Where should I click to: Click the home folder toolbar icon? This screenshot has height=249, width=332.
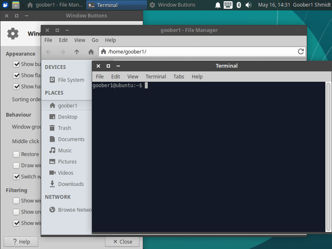coord(91,52)
